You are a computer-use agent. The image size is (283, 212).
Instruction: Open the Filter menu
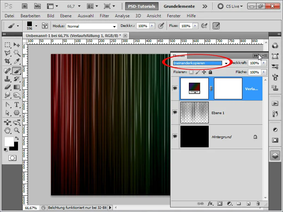[104, 16]
